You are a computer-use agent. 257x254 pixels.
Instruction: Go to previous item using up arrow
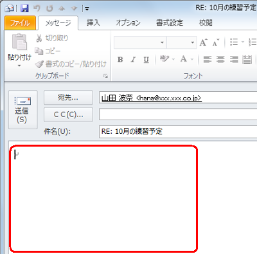[x=62, y=8]
